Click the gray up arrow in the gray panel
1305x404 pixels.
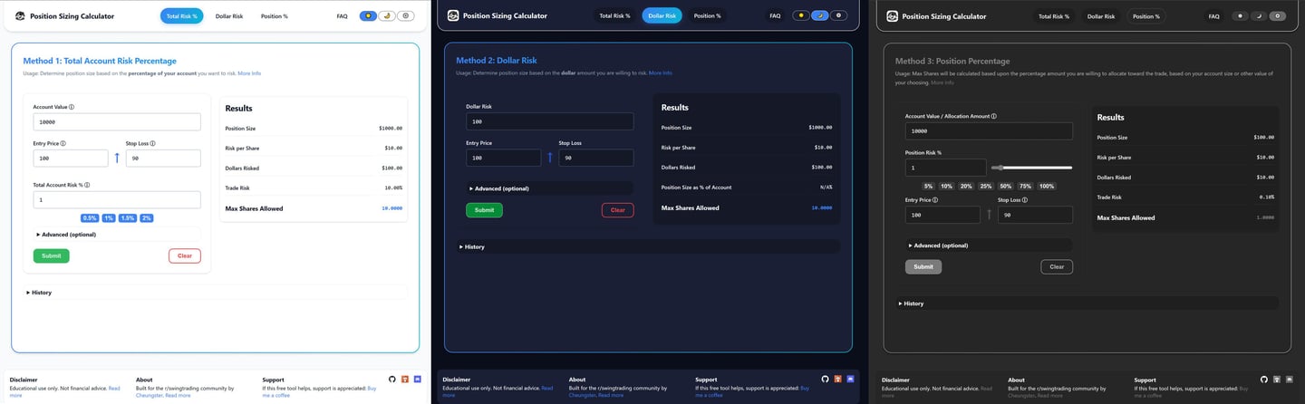(989, 215)
